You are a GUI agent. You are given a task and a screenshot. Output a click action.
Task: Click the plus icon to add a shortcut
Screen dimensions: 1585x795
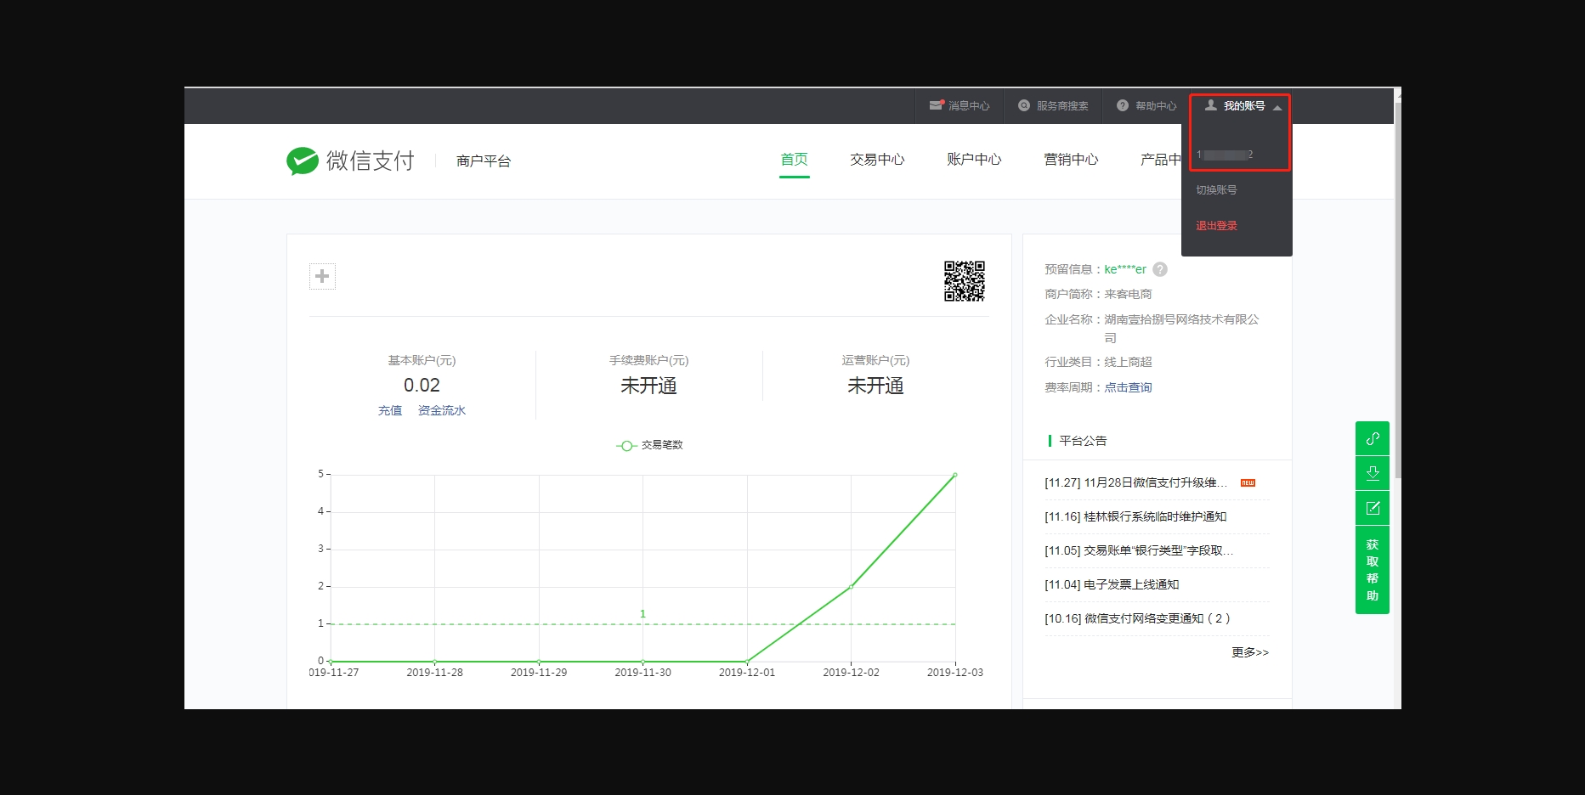(x=322, y=276)
